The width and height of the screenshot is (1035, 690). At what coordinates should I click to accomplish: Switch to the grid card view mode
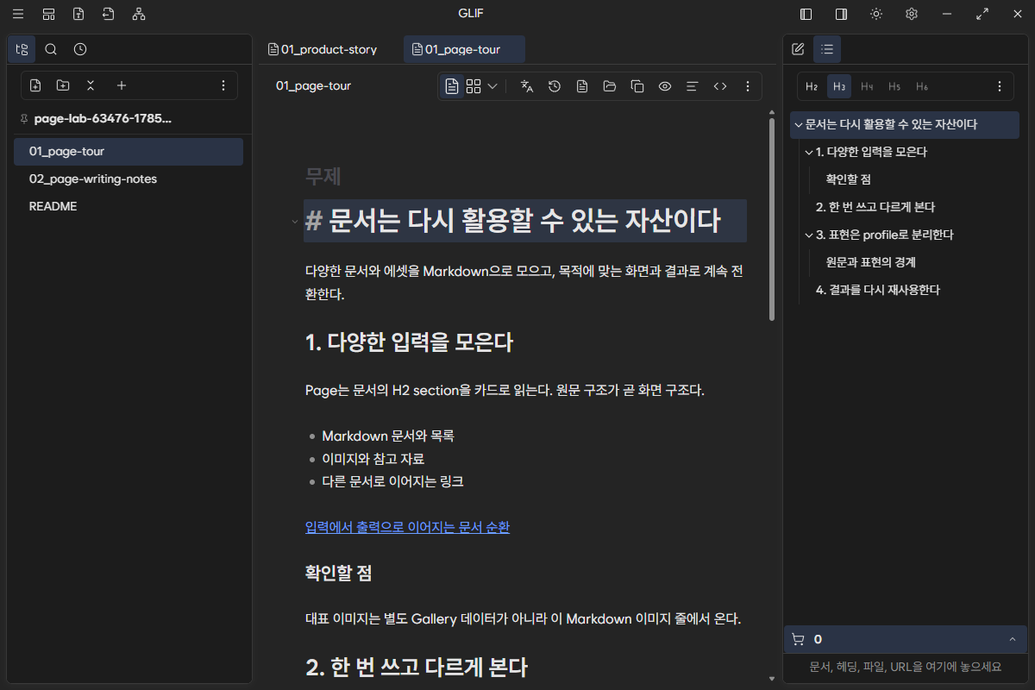(474, 86)
